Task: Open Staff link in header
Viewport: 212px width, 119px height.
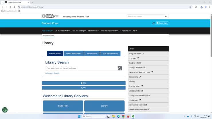Action: 87,17
